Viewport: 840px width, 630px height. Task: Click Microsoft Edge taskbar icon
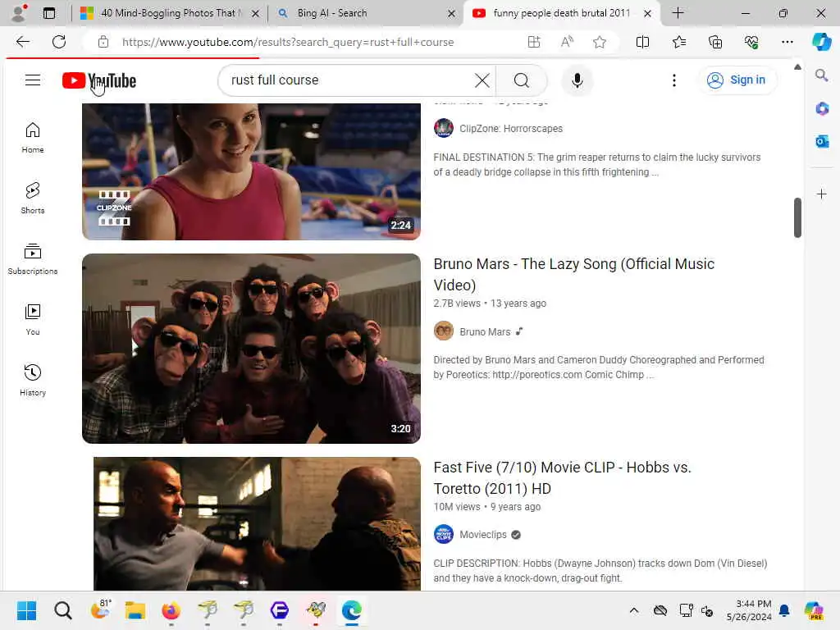click(x=351, y=610)
